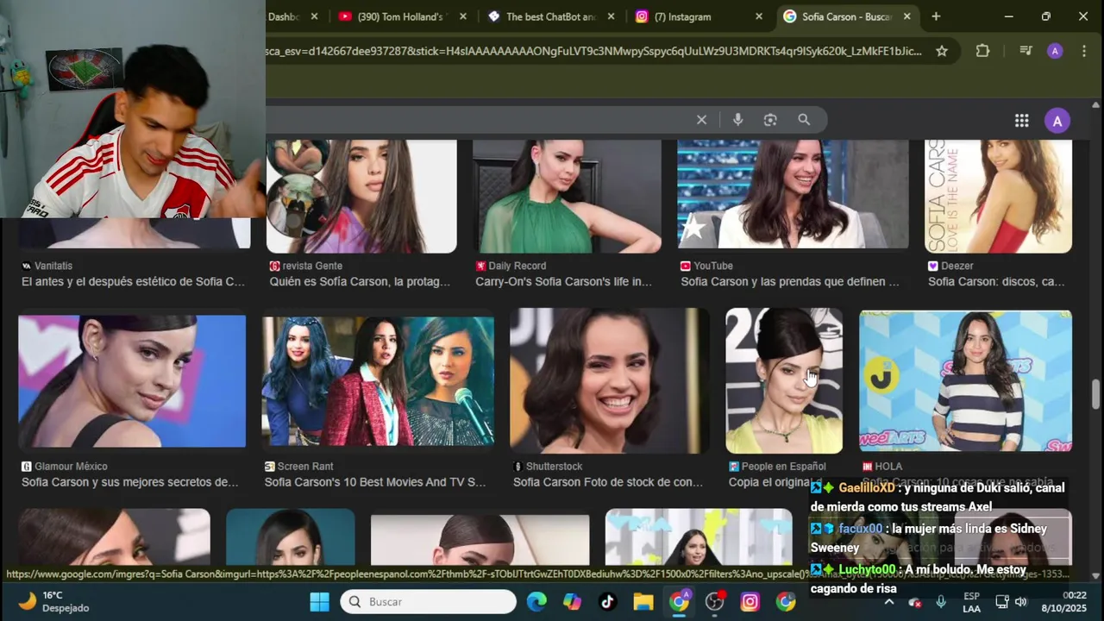This screenshot has width=1104, height=621.
Task: Open the Google account avatar on the page
Action: coord(1057,121)
